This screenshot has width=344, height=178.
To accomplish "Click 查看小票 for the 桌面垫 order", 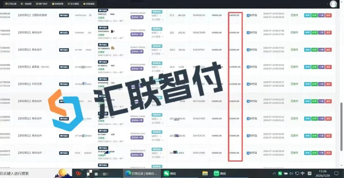I will click(x=137, y=69).
